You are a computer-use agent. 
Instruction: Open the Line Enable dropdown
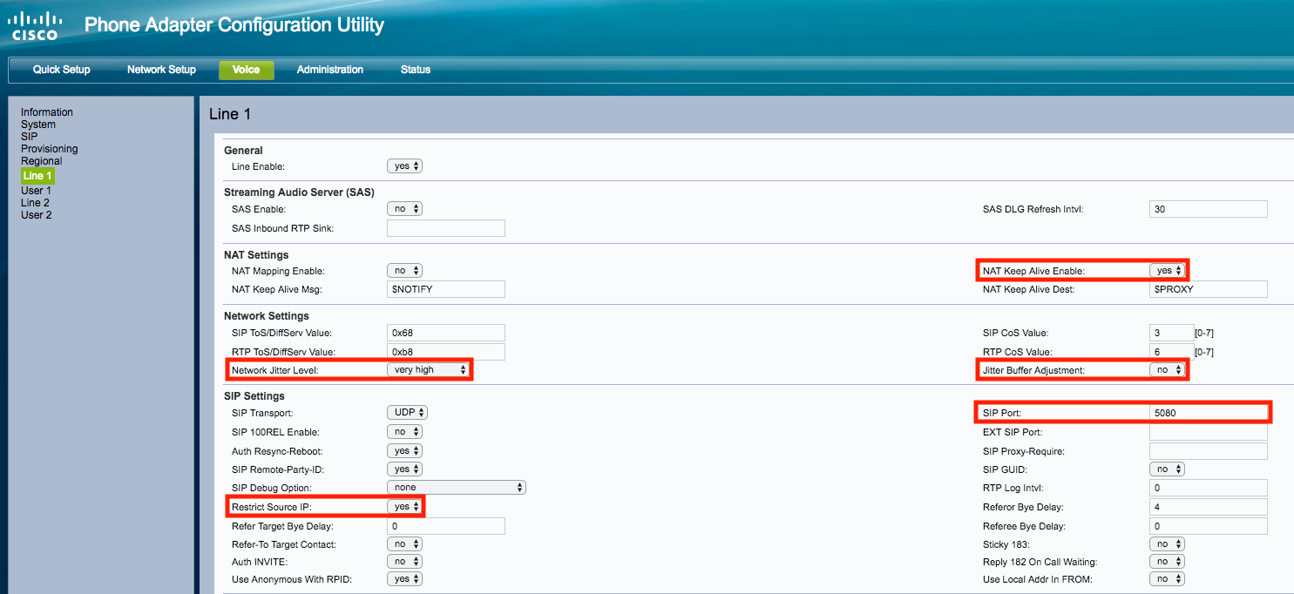[404, 165]
